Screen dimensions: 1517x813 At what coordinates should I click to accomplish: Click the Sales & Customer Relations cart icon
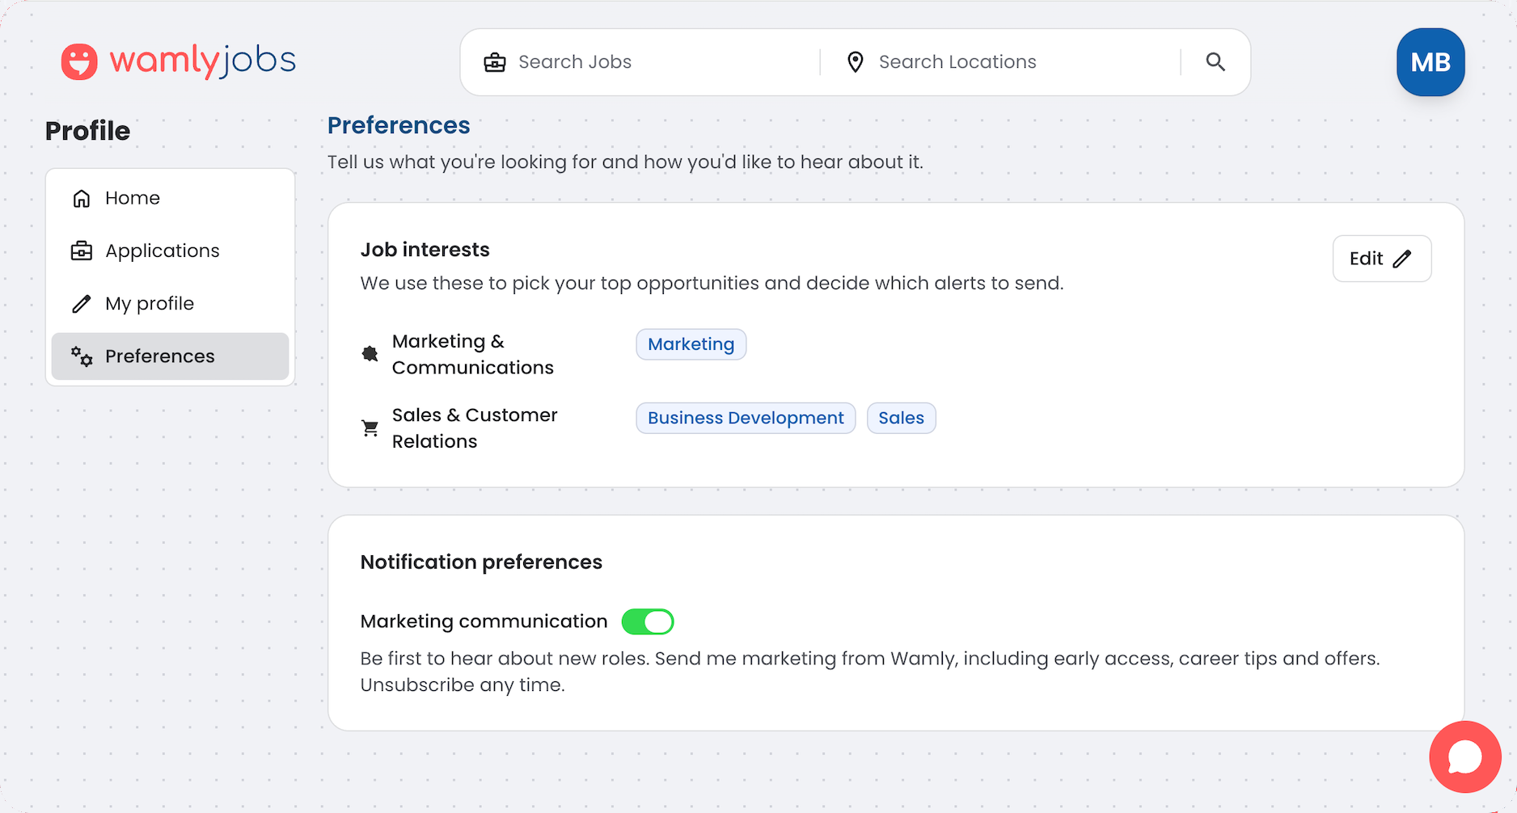coord(370,428)
